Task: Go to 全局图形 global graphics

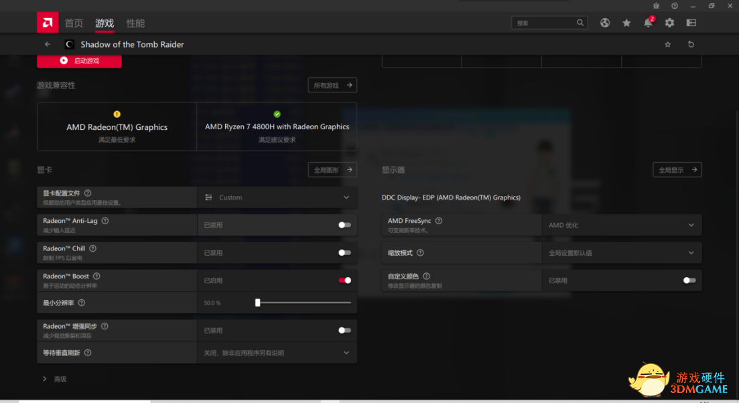Action: pos(332,170)
